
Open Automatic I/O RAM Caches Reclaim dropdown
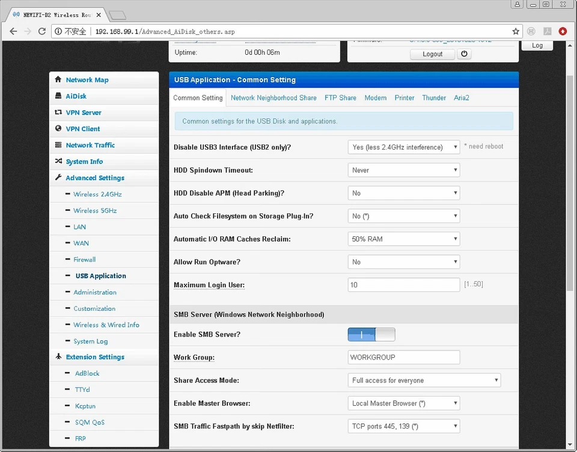coord(404,239)
